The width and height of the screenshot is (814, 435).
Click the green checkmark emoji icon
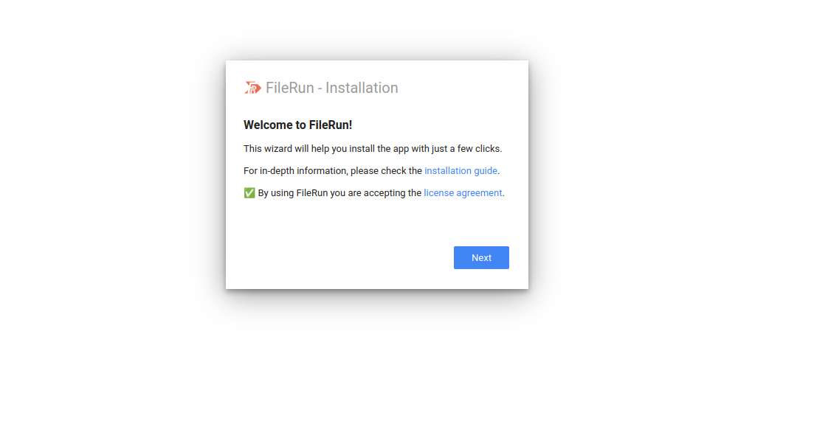[x=249, y=193]
